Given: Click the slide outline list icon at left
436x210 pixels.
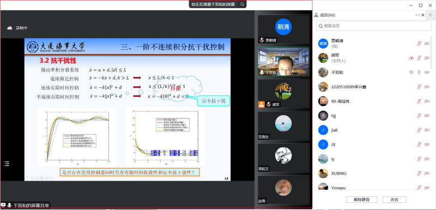Looking at the screenshot, I should (7, 164).
